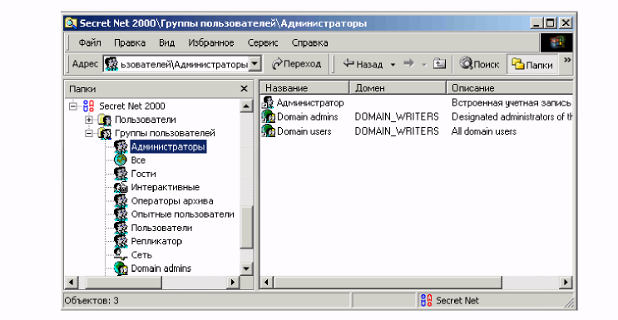The width and height of the screenshot is (618, 320).
Task: Click the 'All domain users' description
Action: 483,131
